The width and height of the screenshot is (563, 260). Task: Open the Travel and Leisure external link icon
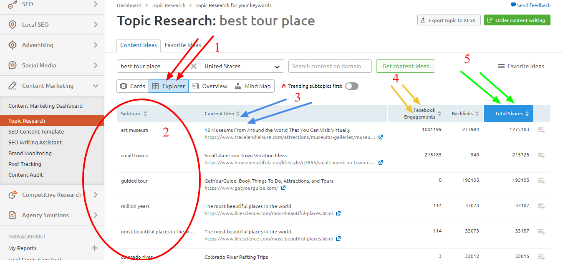[381, 137]
